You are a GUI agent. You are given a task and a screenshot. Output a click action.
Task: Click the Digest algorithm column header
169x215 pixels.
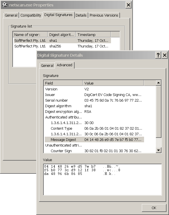(61, 35)
